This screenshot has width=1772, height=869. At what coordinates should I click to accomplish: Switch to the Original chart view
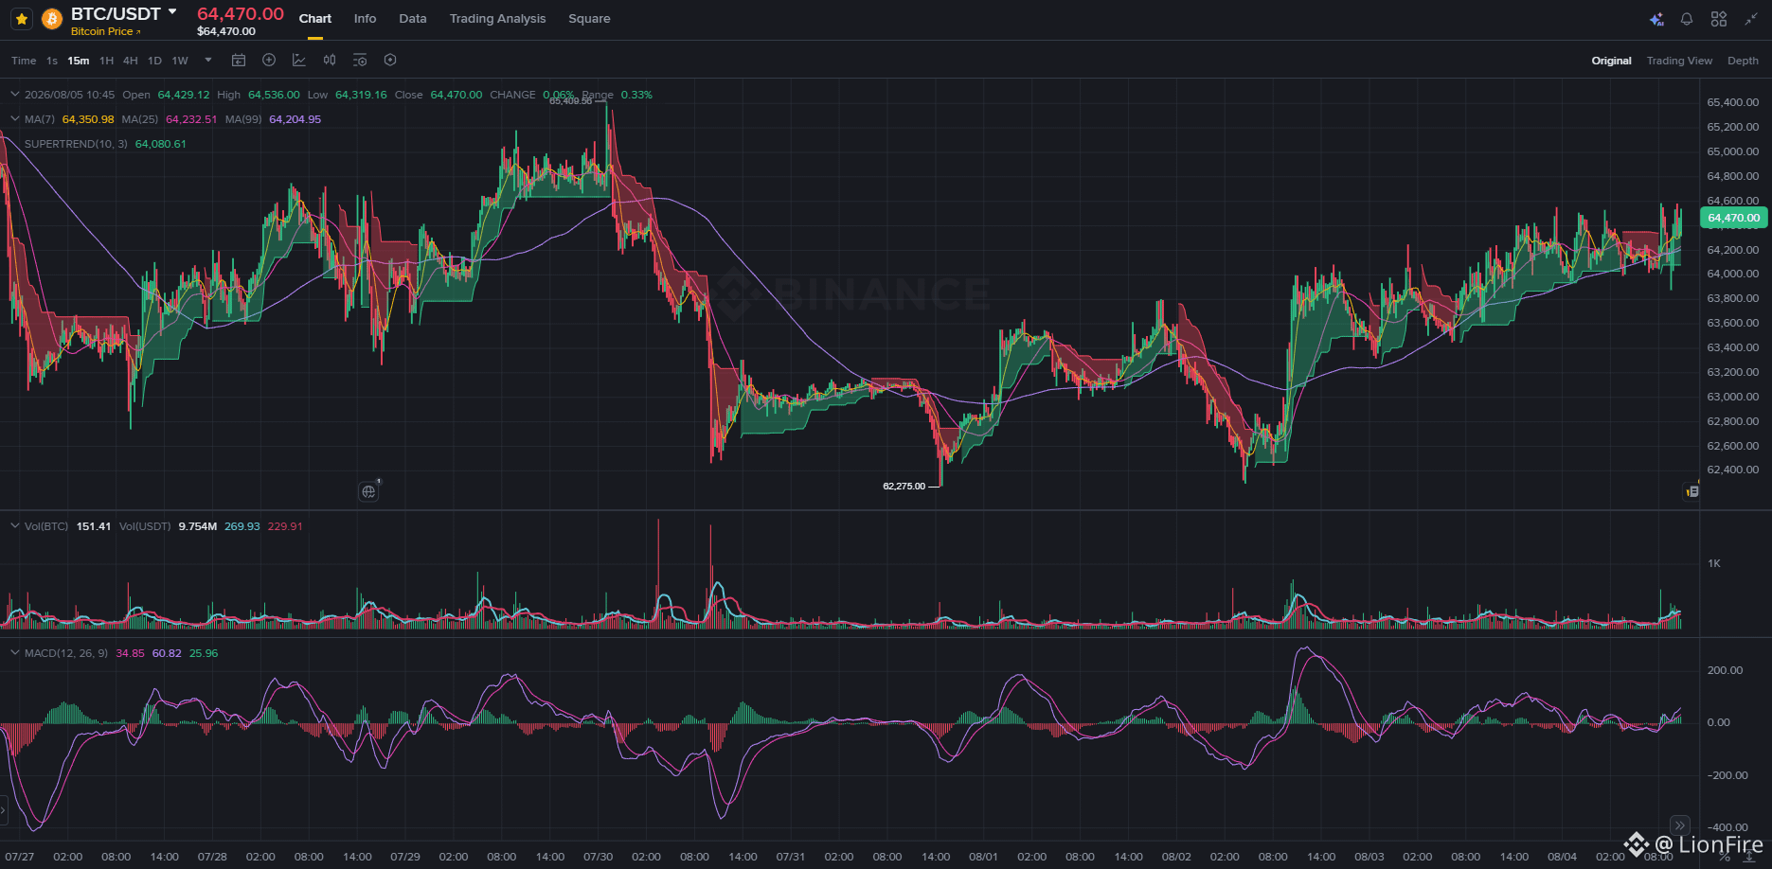point(1611,61)
